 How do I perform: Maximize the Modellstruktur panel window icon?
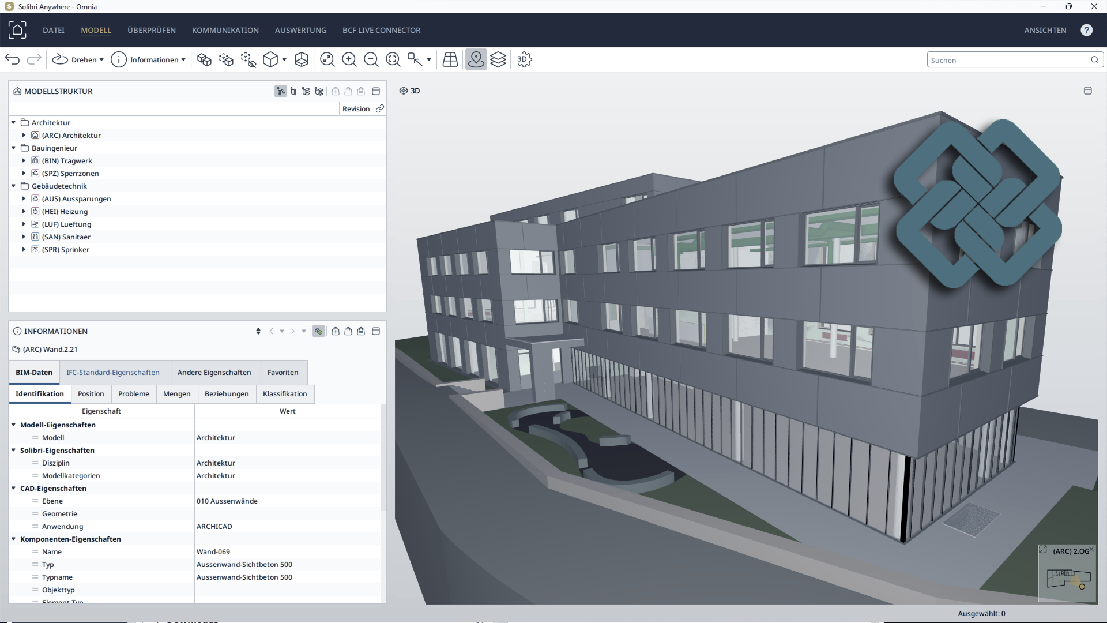click(x=376, y=91)
